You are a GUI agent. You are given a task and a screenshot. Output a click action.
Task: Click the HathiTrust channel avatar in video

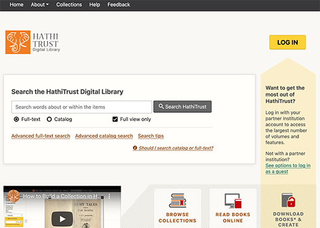tap(14, 196)
